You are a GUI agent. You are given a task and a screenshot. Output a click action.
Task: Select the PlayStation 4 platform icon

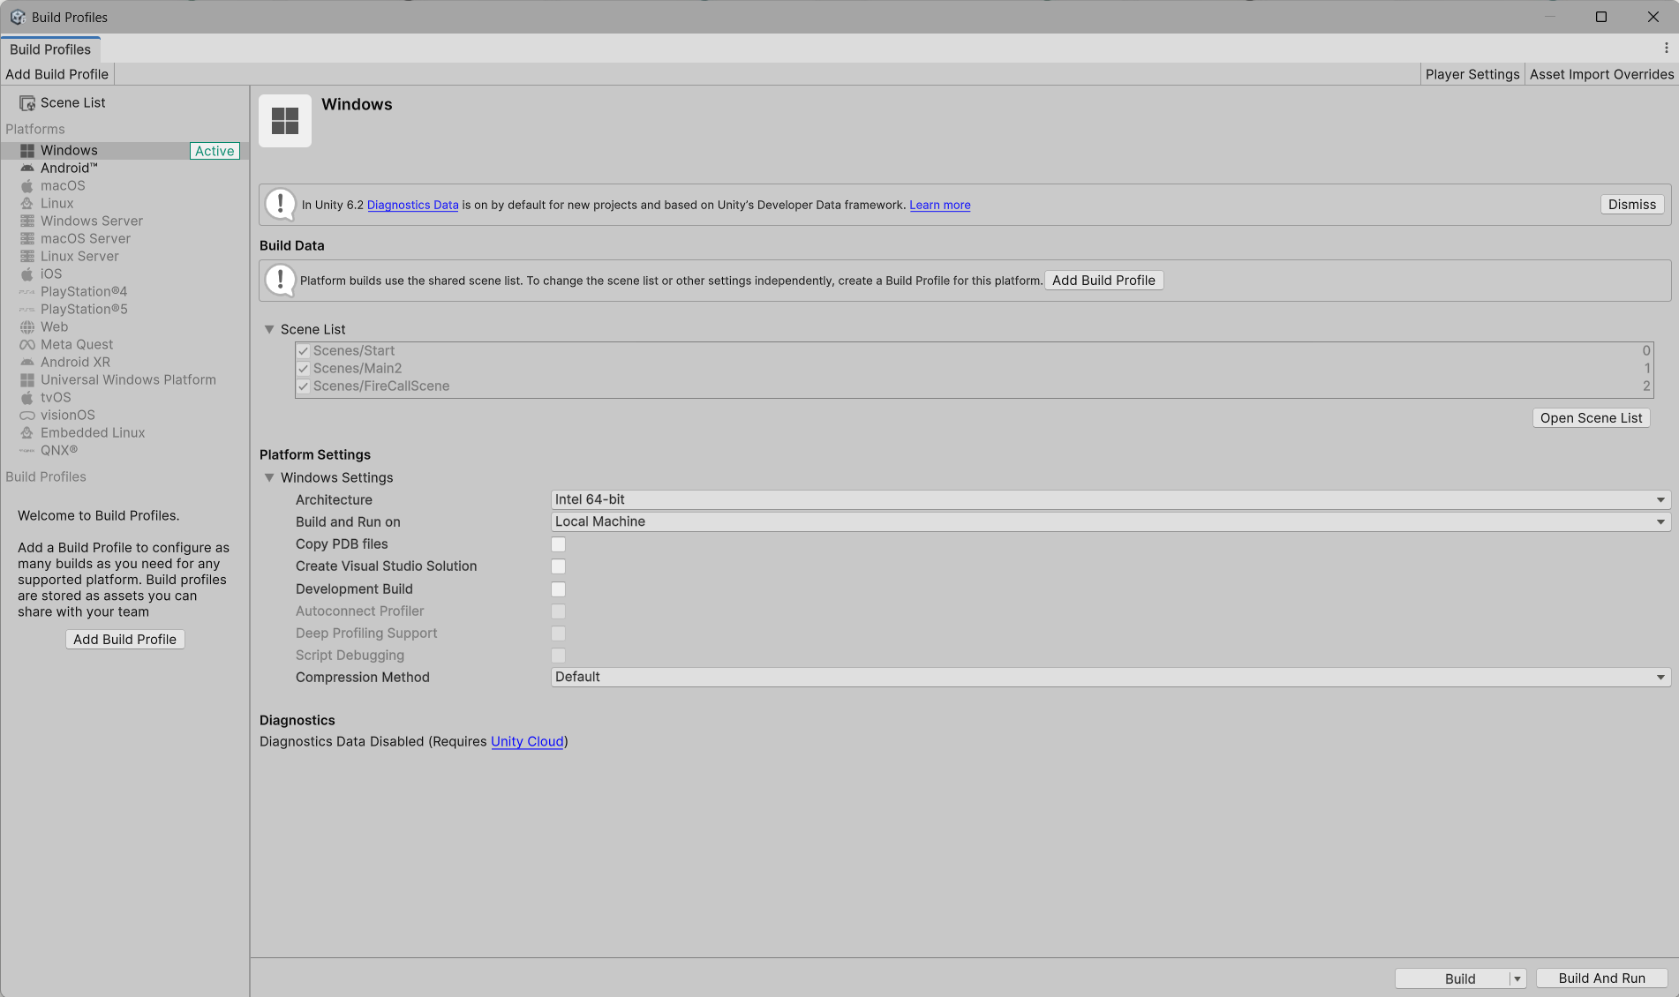coord(27,292)
